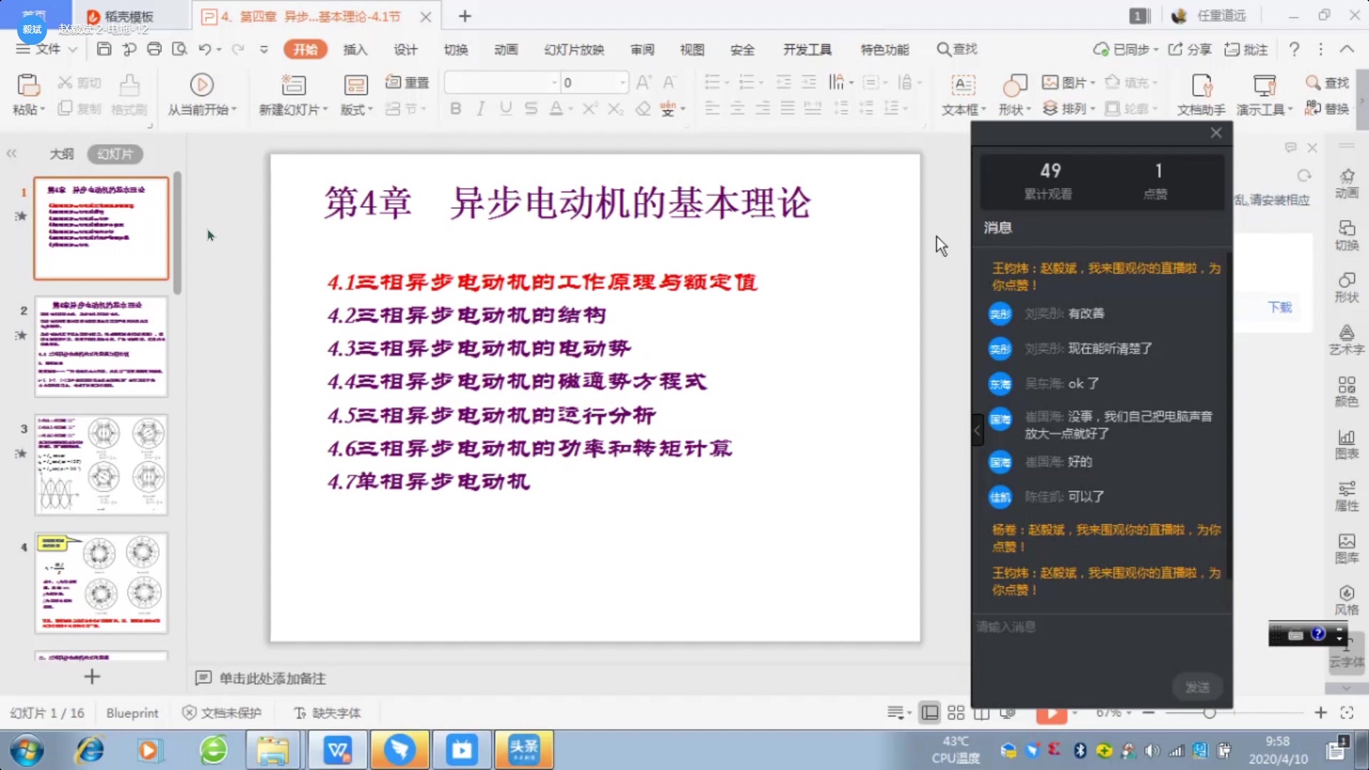Image resolution: width=1369 pixels, height=770 pixels.
Task: Click the Layout (版式) icon
Action: click(356, 86)
